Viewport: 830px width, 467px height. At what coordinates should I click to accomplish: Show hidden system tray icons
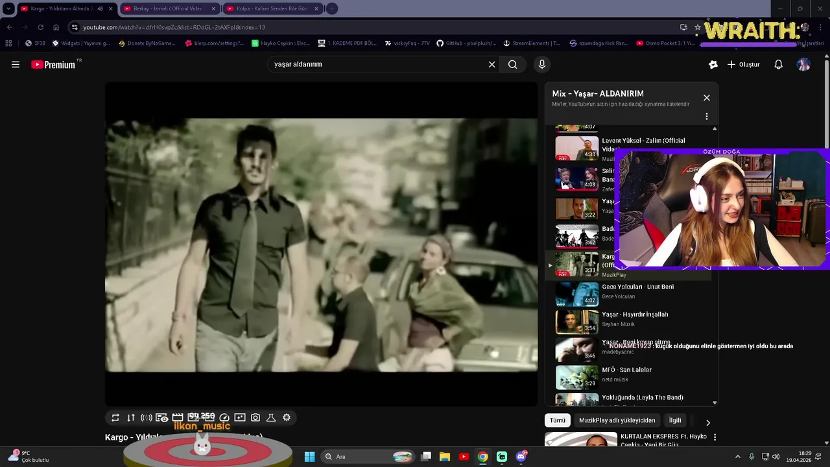tap(737, 457)
